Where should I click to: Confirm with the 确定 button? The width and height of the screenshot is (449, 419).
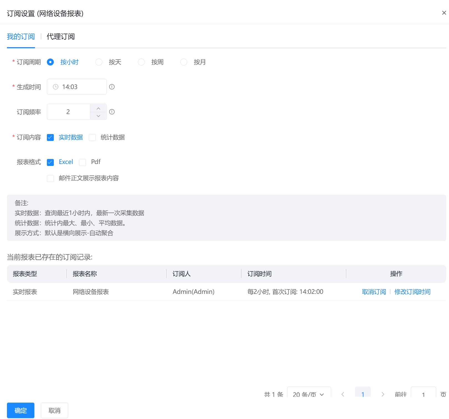[21, 410]
